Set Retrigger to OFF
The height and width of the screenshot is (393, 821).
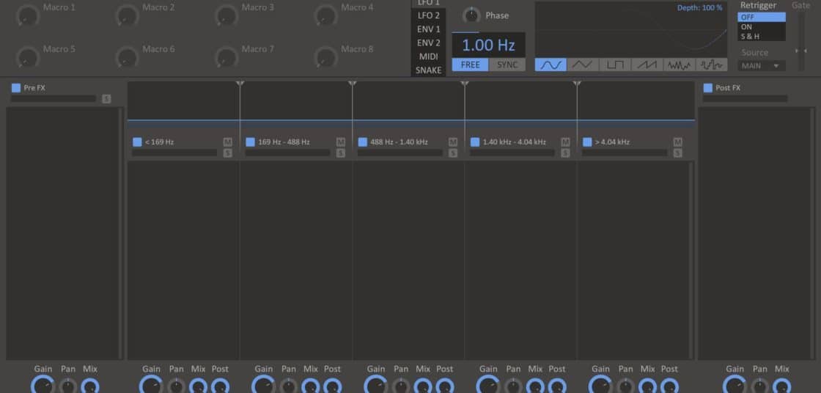click(762, 18)
